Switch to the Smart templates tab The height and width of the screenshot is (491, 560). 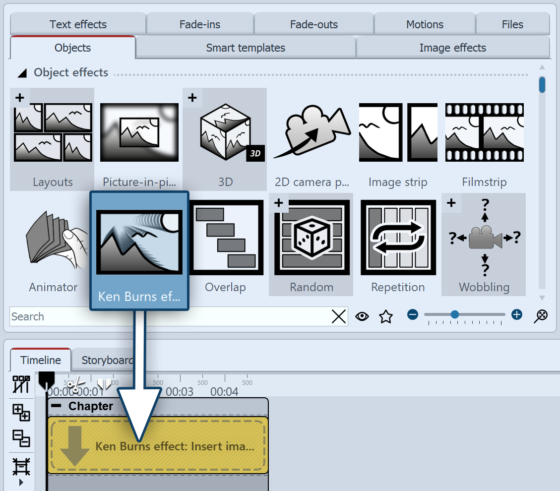pos(245,48)
